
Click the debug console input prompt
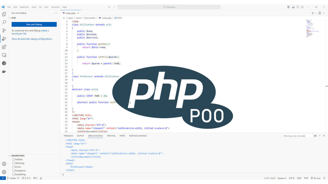point(194,174)
